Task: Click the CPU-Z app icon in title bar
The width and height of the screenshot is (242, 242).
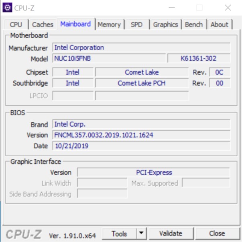Action: (7, 7)
